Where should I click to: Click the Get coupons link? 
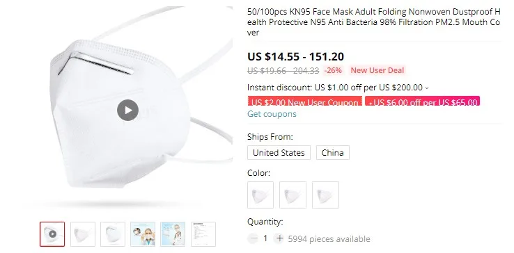click(x=272, y=114)
